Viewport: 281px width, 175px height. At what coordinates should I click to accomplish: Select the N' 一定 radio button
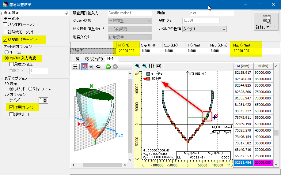click(7, 52)
